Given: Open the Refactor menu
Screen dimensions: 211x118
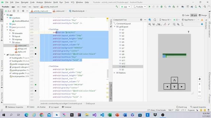Looking at the screenshot, I should click(x=48, y=2).
